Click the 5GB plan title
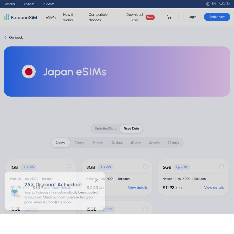The width and height of the screenshot is (234, 234). [167, 167]
